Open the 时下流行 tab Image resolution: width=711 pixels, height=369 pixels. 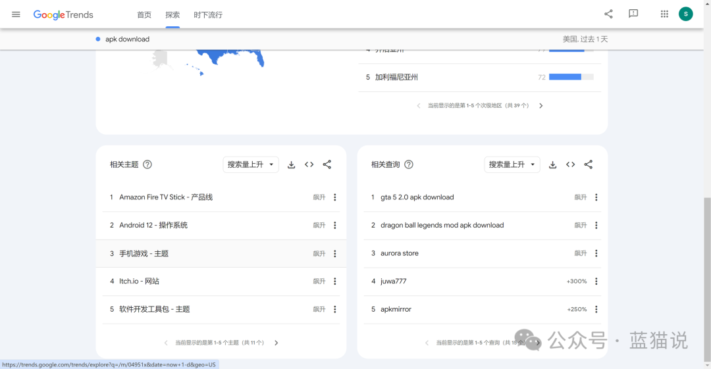[208, 15]
